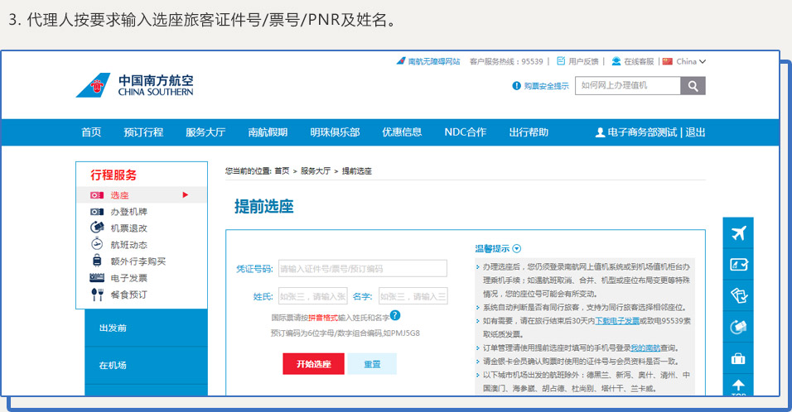
Task: Collapse the 温馨提示 tips section
Action: pos(517,248)
